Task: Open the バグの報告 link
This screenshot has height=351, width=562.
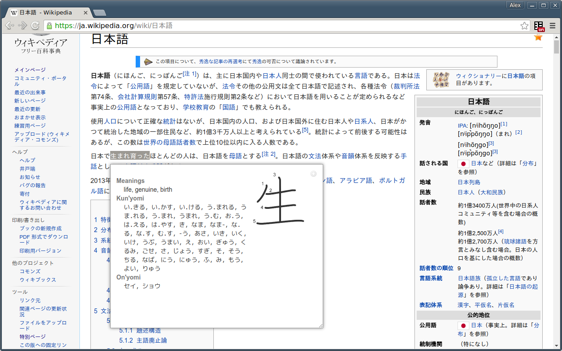Action: (32, 186)
